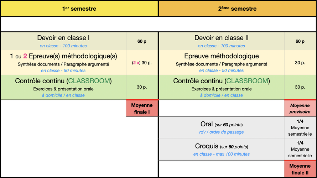Image resolution: width=317 pixels, height=178 pixels.
Task: Click the 1/4 Moyenne semestrielle cell beside Oral
Action: coord(300,127)
